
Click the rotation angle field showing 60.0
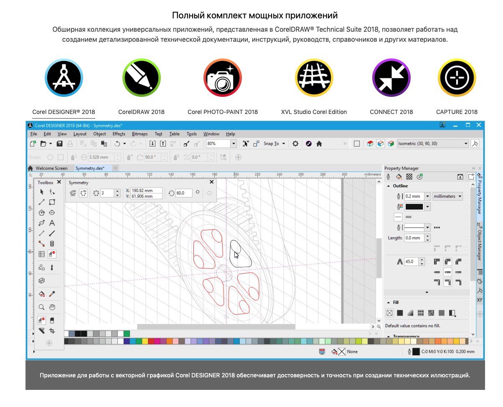[x=184, y=193]
